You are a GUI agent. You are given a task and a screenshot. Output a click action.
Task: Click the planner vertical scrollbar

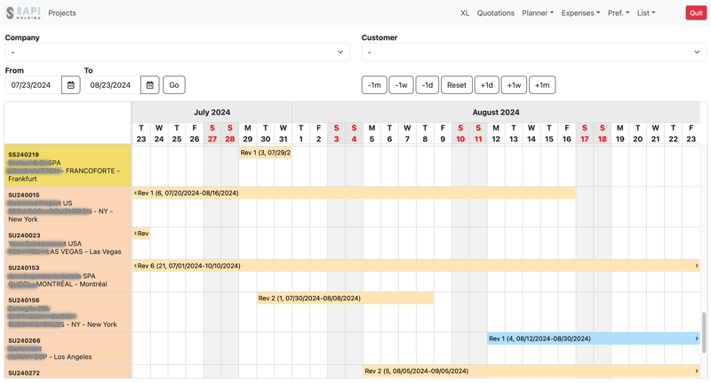pos(704,331)
